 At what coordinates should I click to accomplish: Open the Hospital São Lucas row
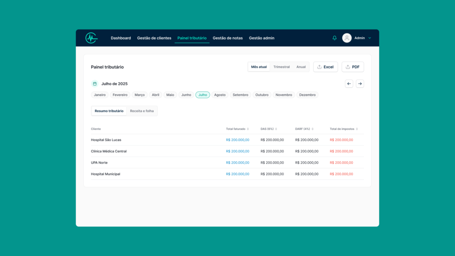[106, 140]
